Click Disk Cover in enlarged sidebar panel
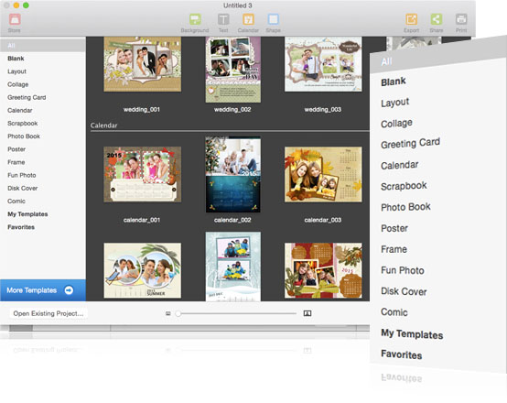 (x=404, y=291)
